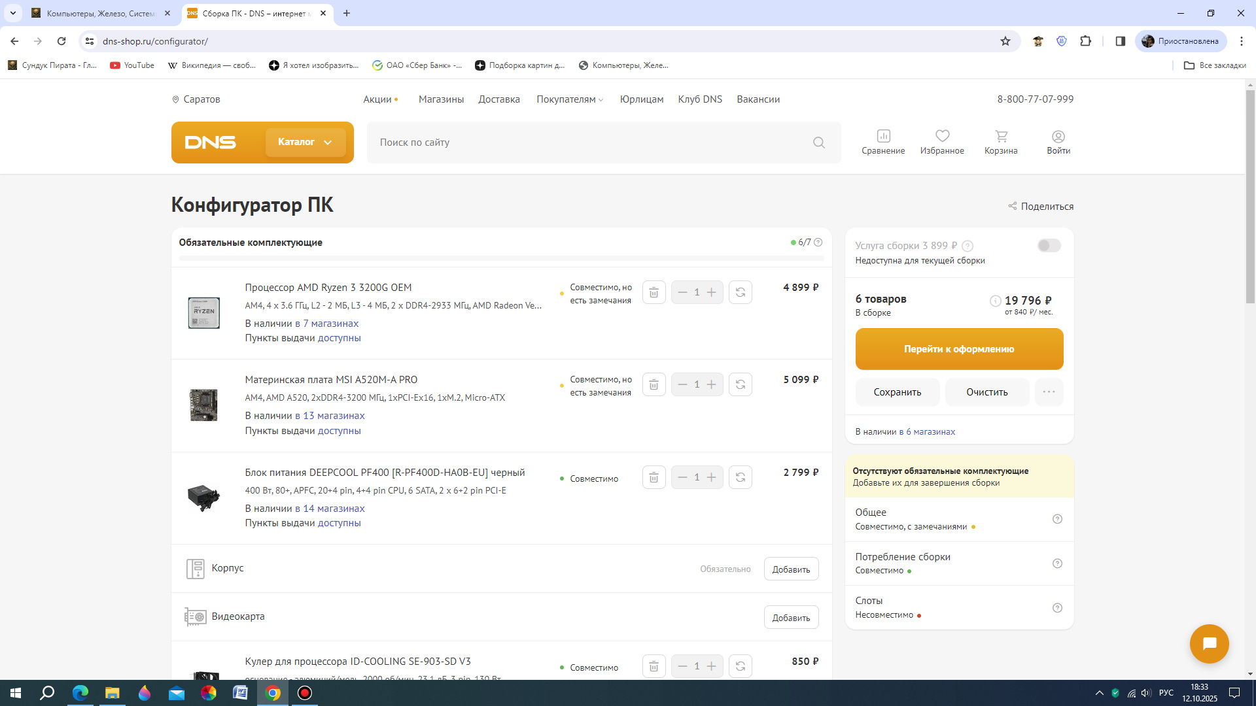Viewport: 1256px width, 706px height.
Task: Decrease quantity of Ryzen 3 3200G processor
Action: pos(682,292)
